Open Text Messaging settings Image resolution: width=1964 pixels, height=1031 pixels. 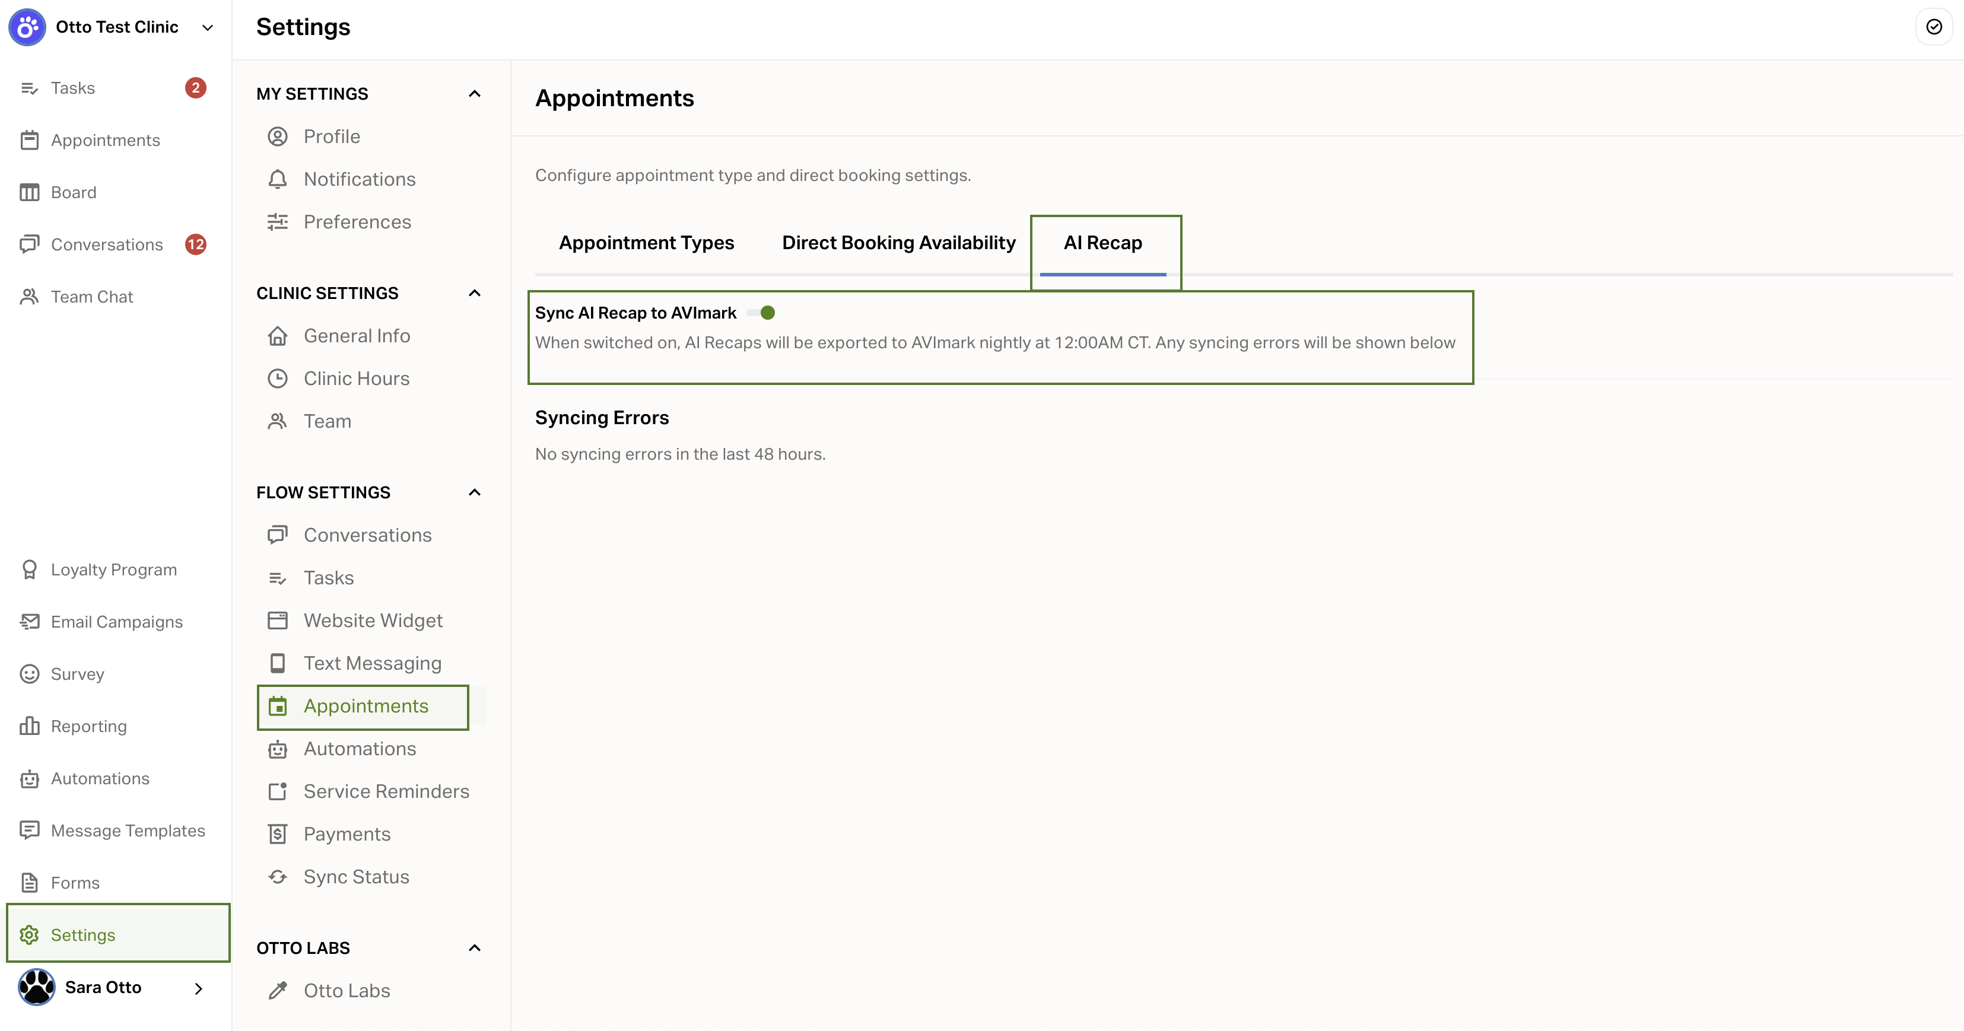pos(372,664)
